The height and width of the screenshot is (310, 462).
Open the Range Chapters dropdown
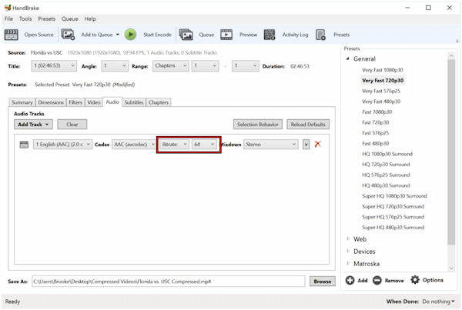[171, 65]
